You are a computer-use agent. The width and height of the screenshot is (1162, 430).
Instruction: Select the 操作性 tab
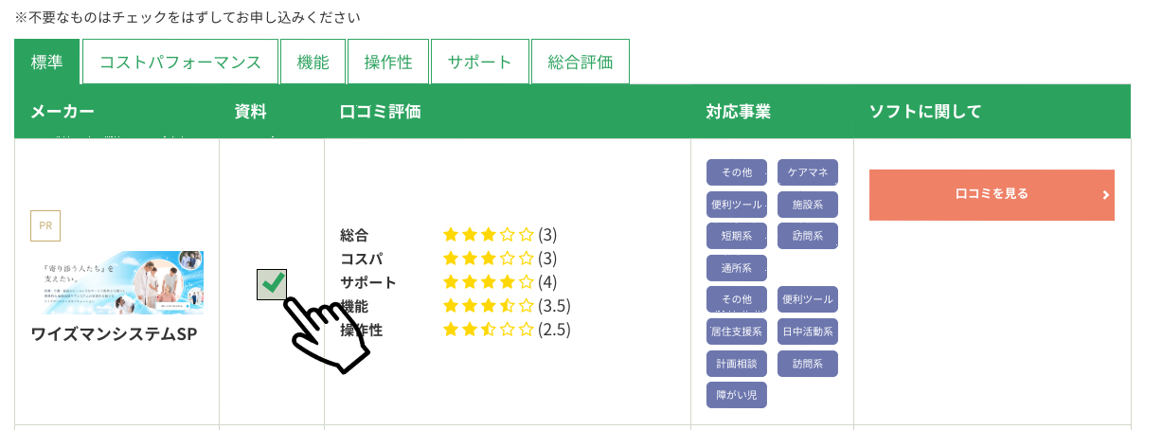point(388,63)
